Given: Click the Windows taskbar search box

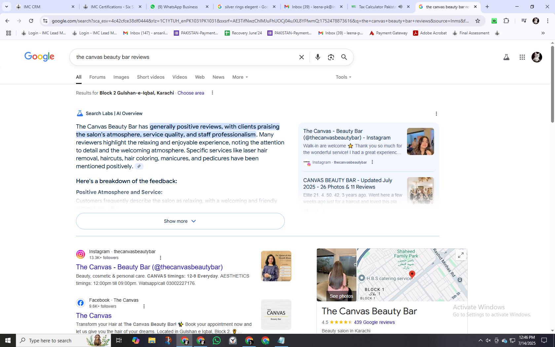Looking at the screenshot, I should pos(63,340).
